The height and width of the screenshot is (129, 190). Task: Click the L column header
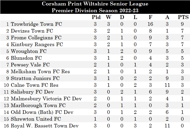point(135,17)
